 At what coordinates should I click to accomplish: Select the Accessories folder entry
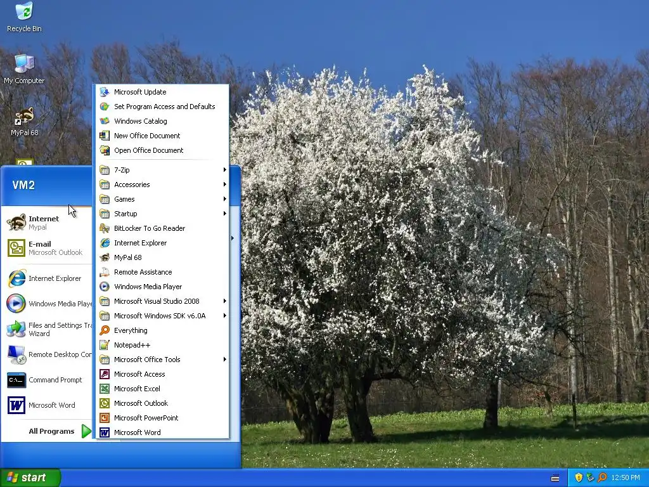[x=162, y=185]
